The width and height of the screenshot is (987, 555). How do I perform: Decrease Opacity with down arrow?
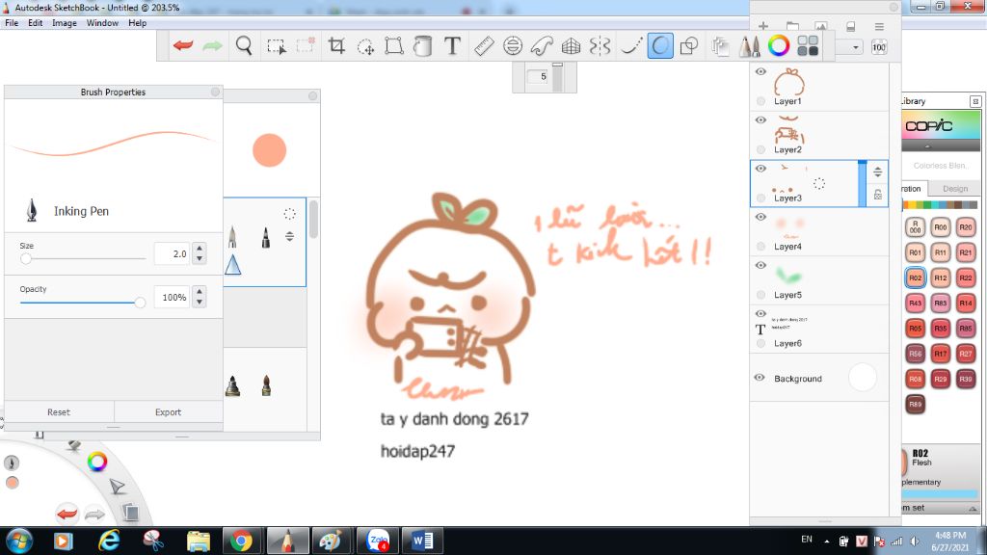(200, 302)
